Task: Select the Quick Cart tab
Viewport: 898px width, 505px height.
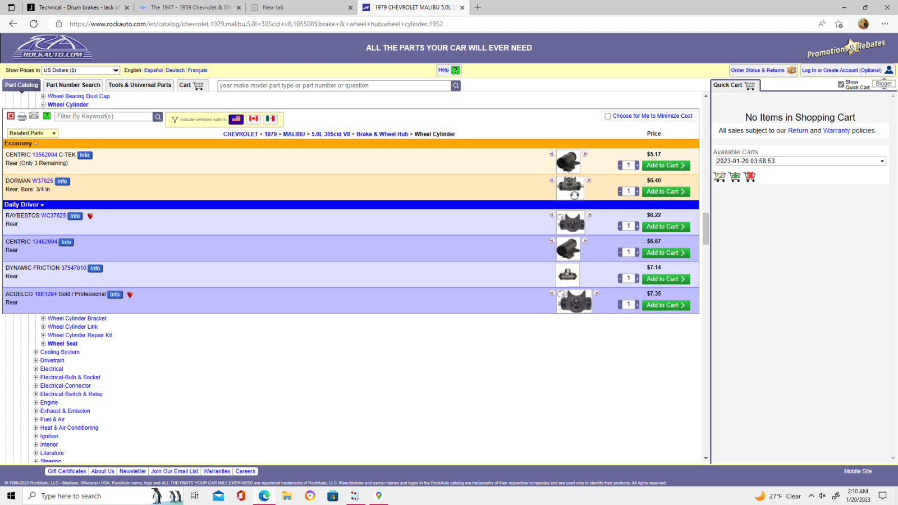Action: tap(735, 85)
